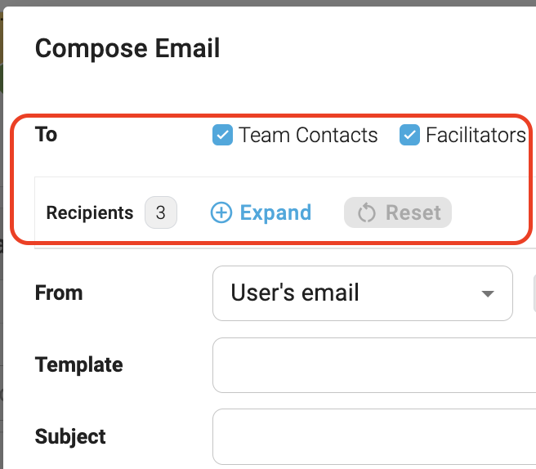Click the checkmark in Team Contacts box
The height and width of the screenshot is (469, 536).
(x=222, y=135)
